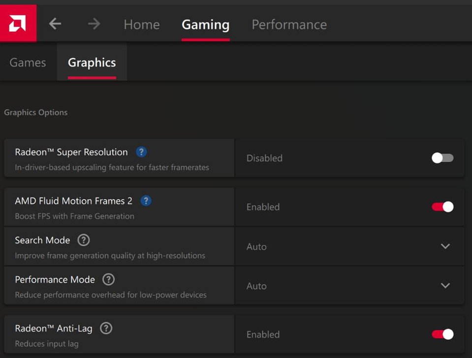Click the AMD logo icon
This screenshot has height=358, width=472.
[x=18, y=23]
